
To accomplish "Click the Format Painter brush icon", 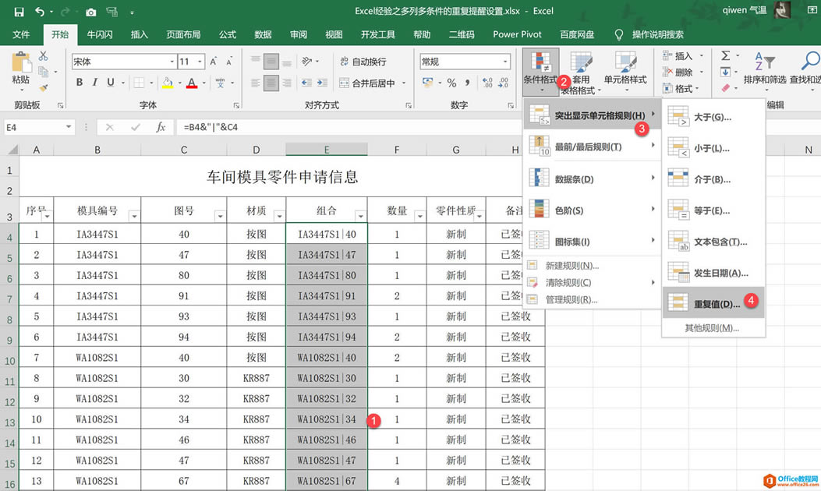I will click(x=44, y=87).
